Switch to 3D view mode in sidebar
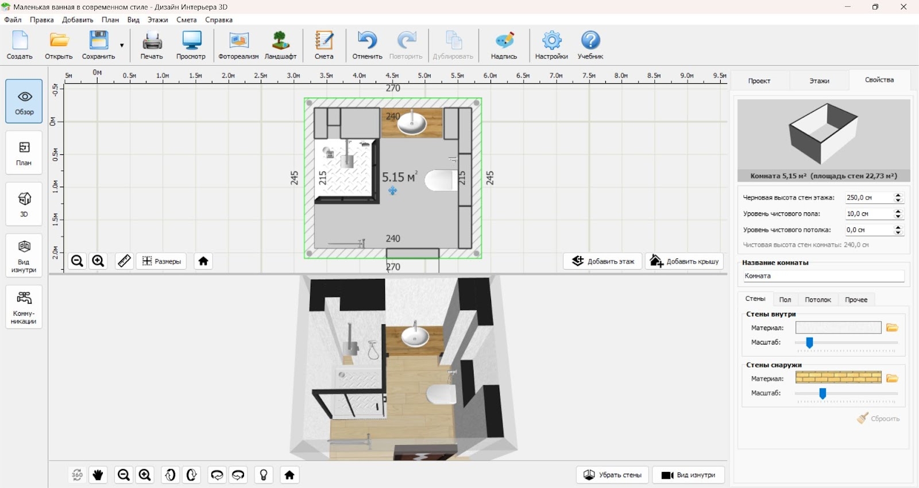Viewport: 919px width, 488px height. pos(24,204)
